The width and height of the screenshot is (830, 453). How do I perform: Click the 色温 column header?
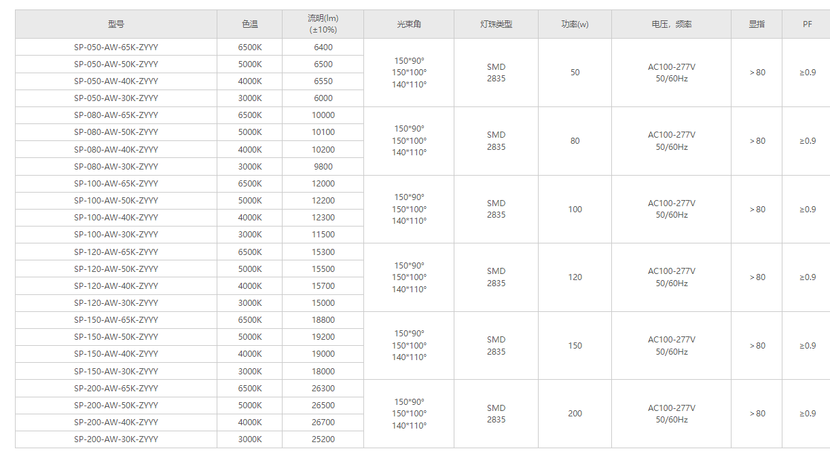250,24
